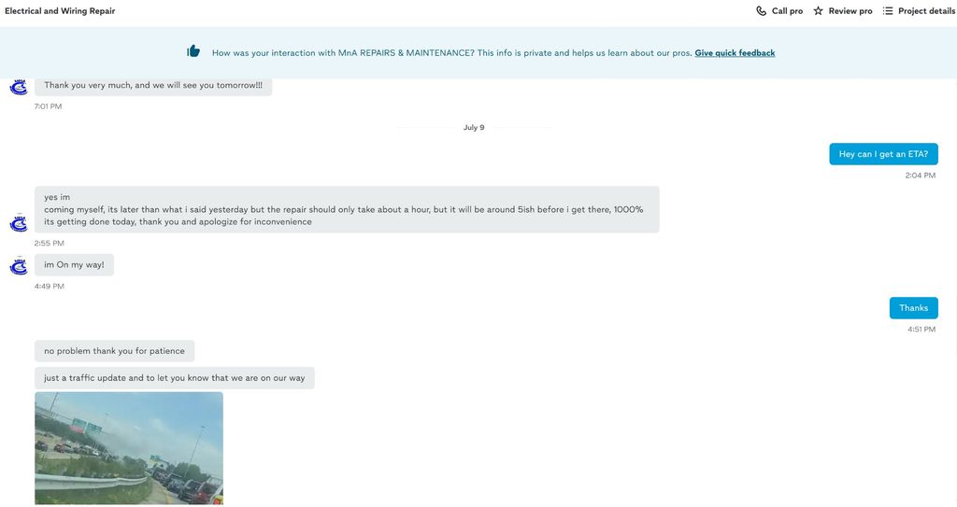Click the Review pro label
This screenshot has height=507, width=957.
(x=850, y=11)
